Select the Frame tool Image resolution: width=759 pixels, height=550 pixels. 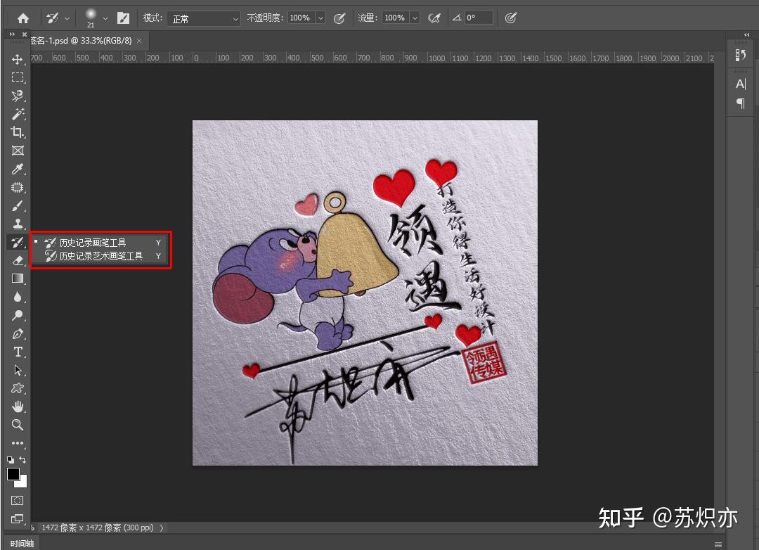click(18, 151)
